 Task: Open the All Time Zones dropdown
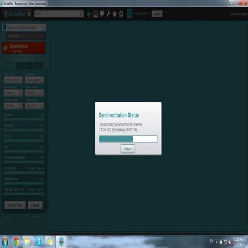(13, 80)
